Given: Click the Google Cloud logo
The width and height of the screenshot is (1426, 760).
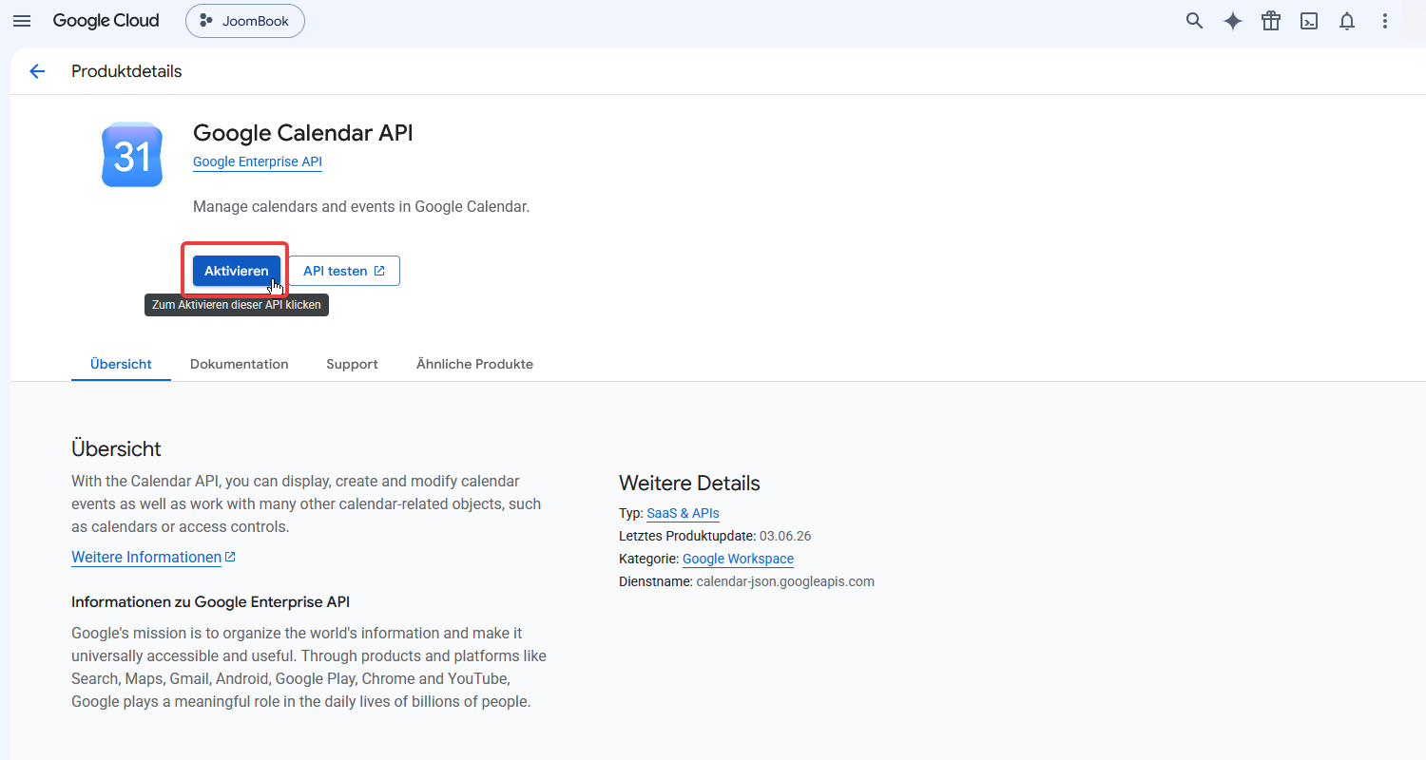Looking at the screenshot, I should 106,21.
